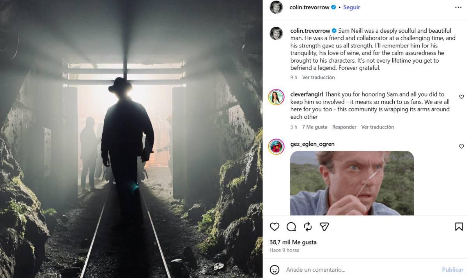View cleverfangirl's profile picture
Image resolution: width=468 pixels, height=278 pixels.
pyautogui.click(x=276, y=97)
